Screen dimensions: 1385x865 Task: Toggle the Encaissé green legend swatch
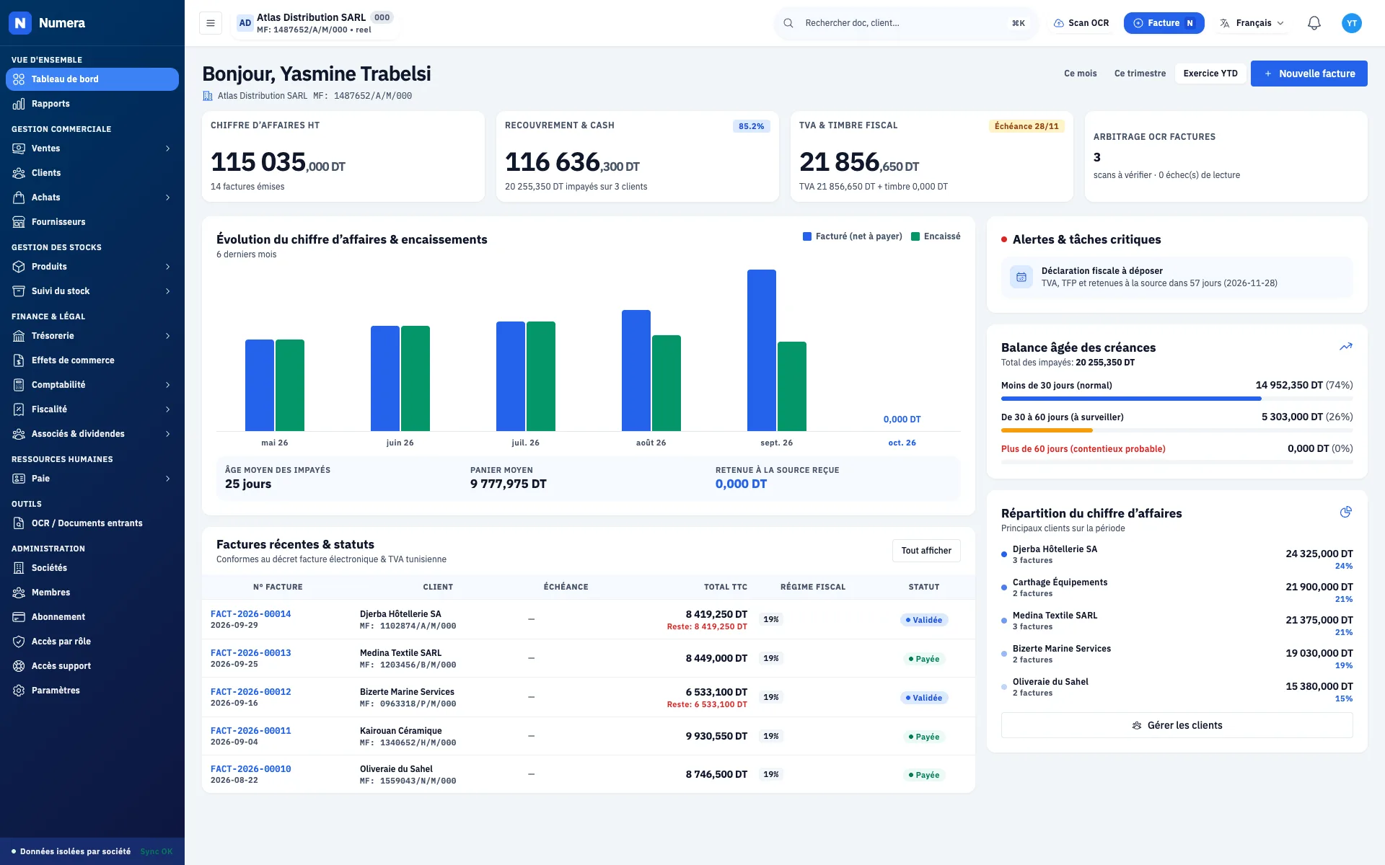coord(915,236)
